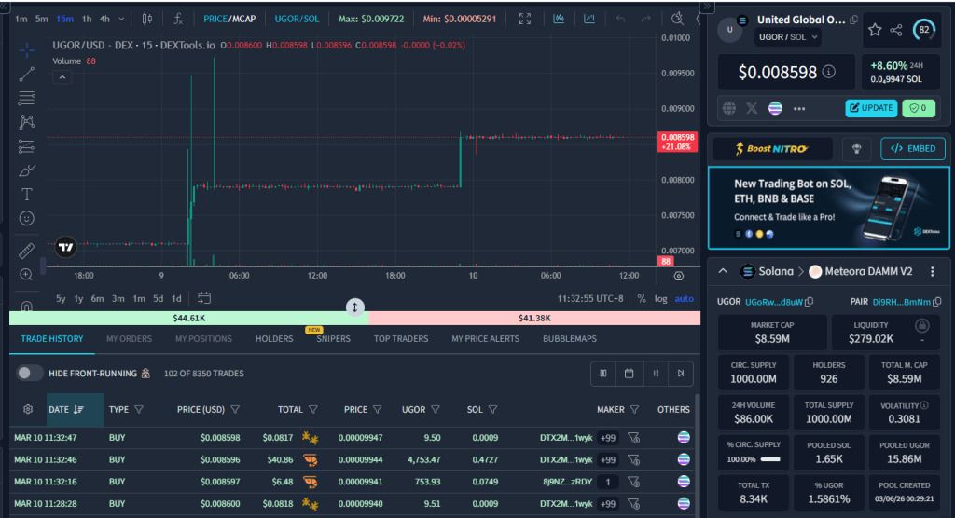Copy the token name

pyautogui.click(x=854, y=20)
